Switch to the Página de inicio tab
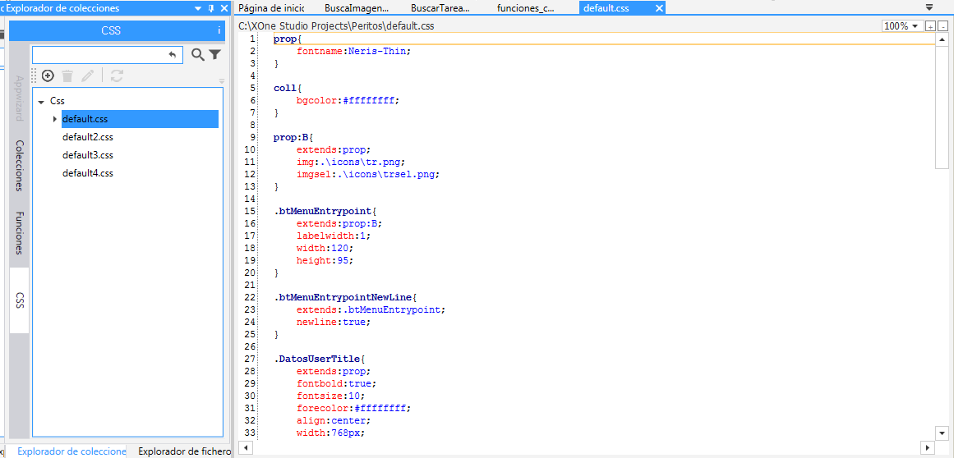Screen dimensions: 954x458 coord(270,8)
